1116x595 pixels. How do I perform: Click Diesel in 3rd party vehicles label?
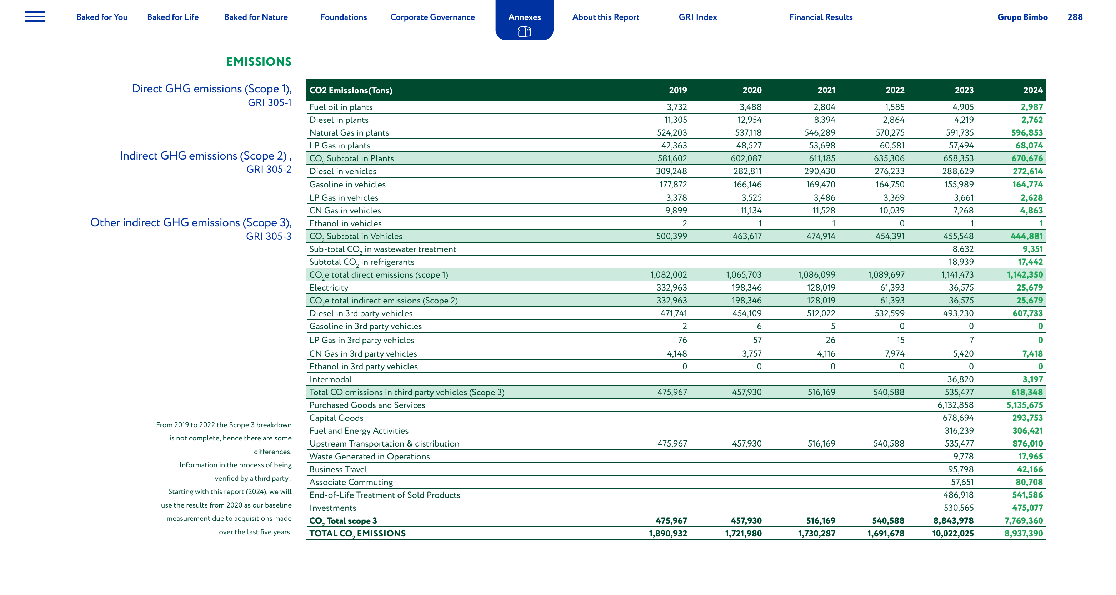click(x=360, y=313)
